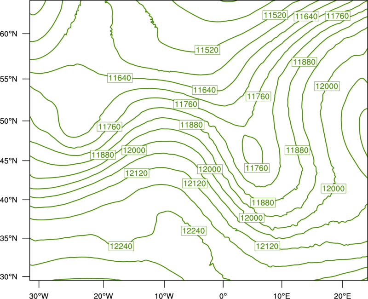This screenshot has width=368, height=299.
Task: Pick the 35°N latitude axis label
Action: (9, 238)
